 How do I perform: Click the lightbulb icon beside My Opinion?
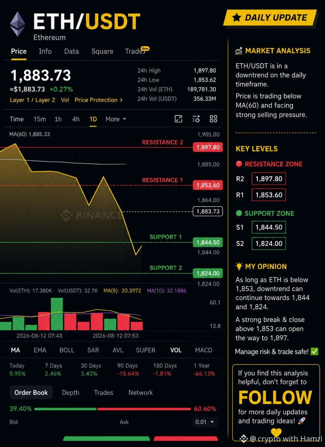(239, 266)
